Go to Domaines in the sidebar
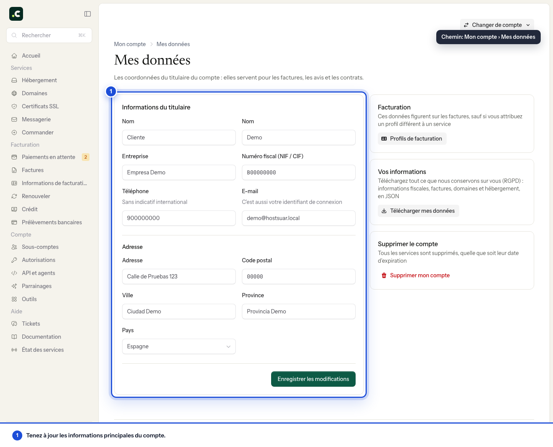 click(49, 93)
